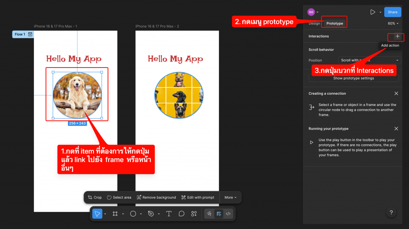The height and width of the screenshot is (229, 409).
Task: Click the plus icon next to Interactions
Action: (x=397, y=36)
